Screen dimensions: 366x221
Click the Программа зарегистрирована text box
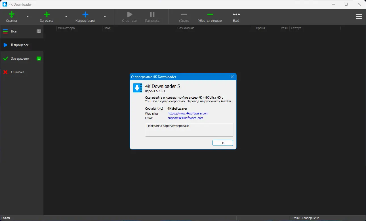[189, 130]
